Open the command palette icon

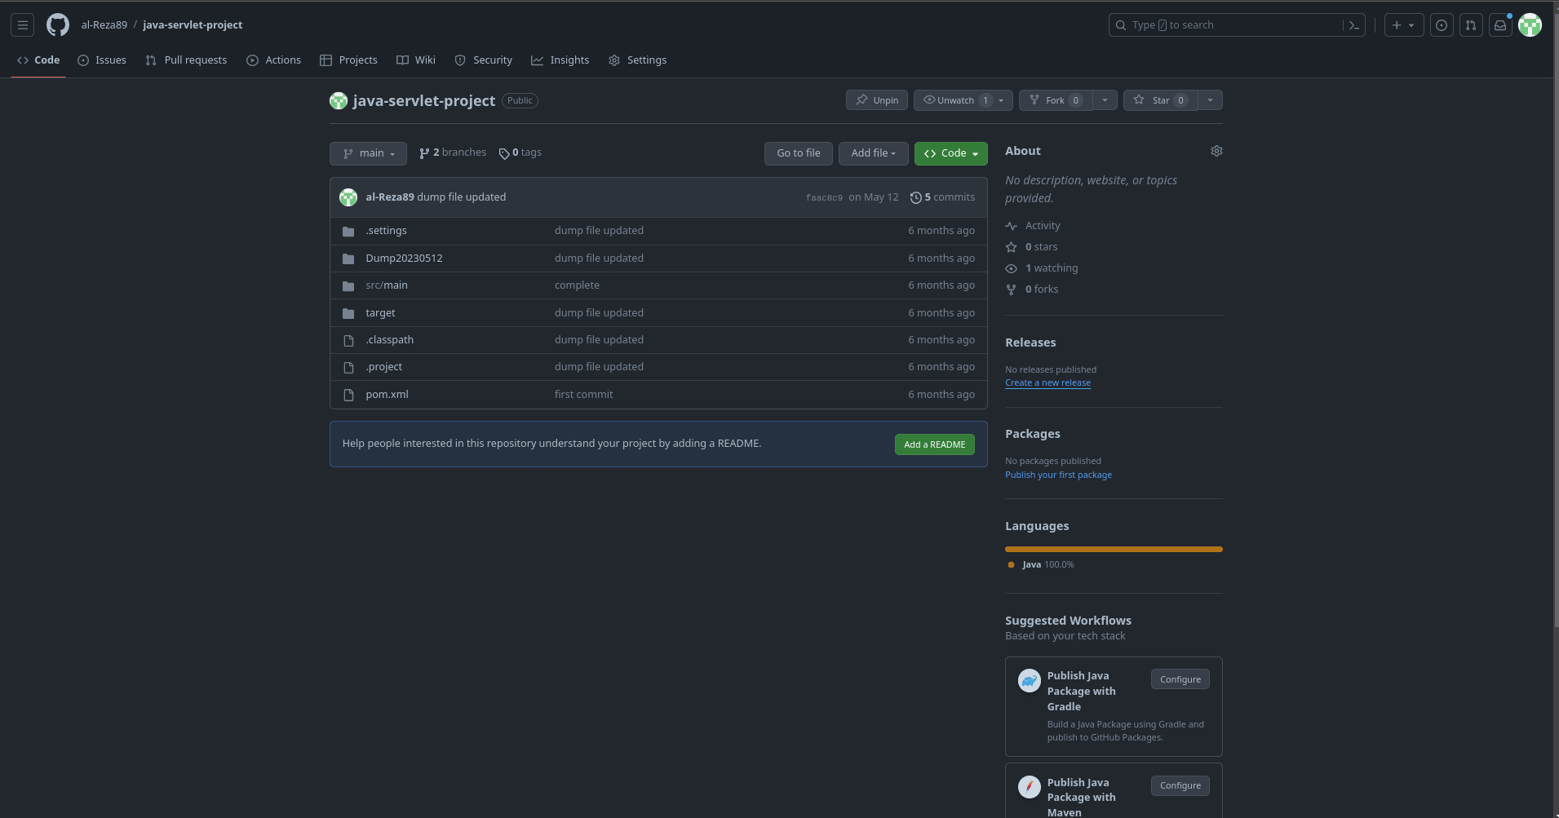coord(1354,25)
